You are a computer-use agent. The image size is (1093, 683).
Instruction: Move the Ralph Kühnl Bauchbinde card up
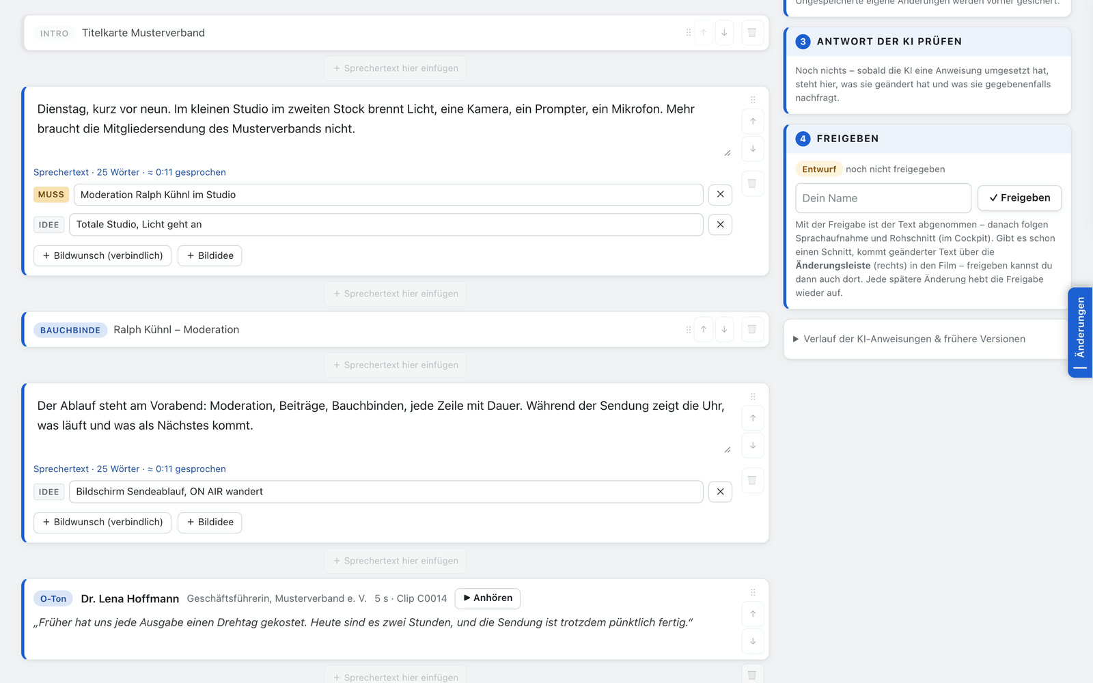click(x=704, y=329)
